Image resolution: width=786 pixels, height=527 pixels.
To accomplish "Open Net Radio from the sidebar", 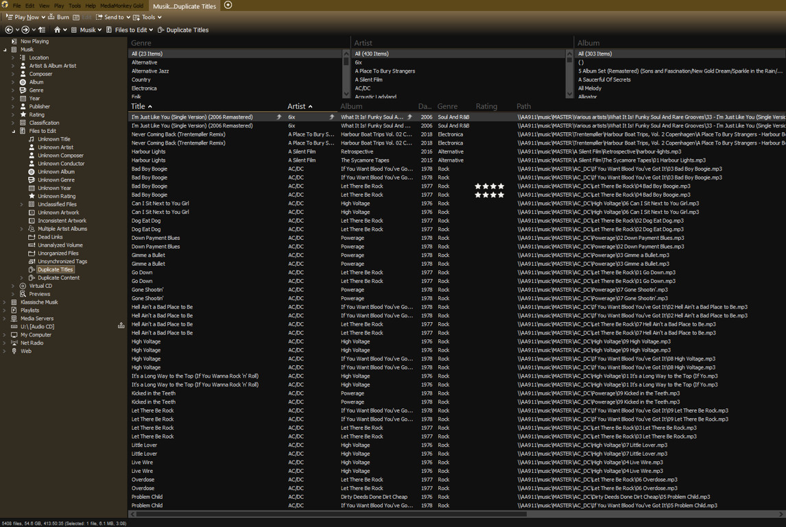I will (32, 343).
